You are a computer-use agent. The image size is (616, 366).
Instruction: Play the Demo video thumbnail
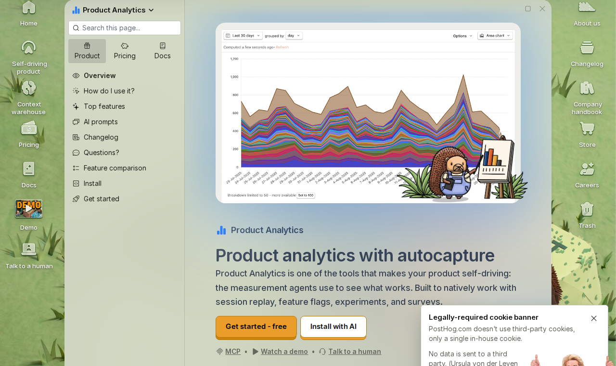point(29,209)
